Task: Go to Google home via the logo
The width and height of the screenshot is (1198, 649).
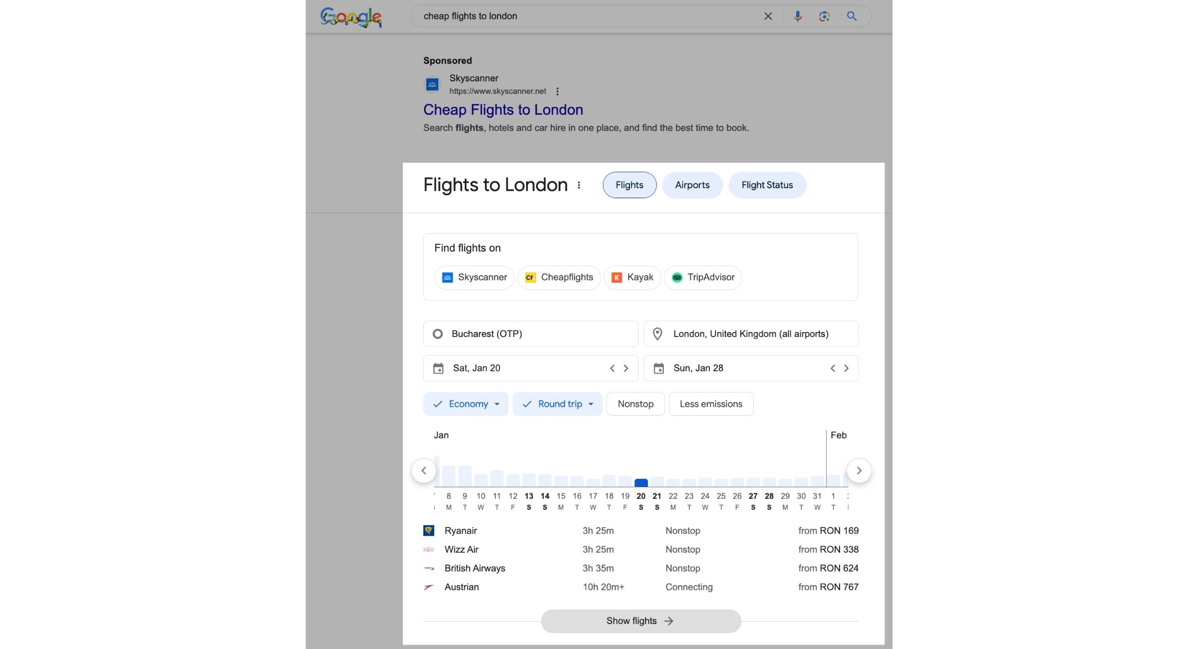Action: tap(351, 17)
